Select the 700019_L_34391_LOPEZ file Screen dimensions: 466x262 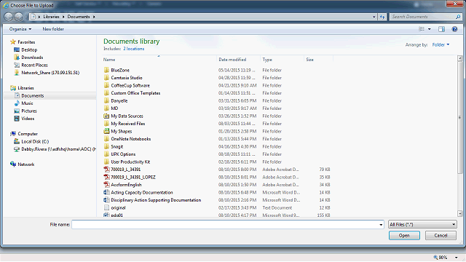(133, 177)
